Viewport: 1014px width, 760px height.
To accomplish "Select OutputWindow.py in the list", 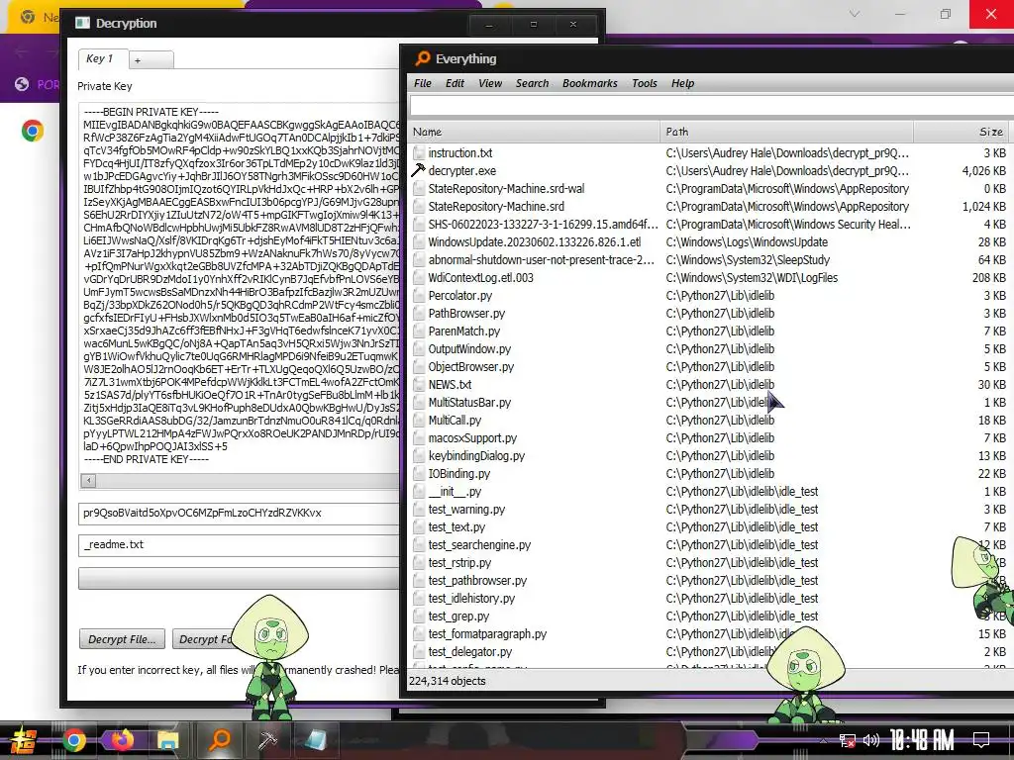I will click(x=468, y=349).
